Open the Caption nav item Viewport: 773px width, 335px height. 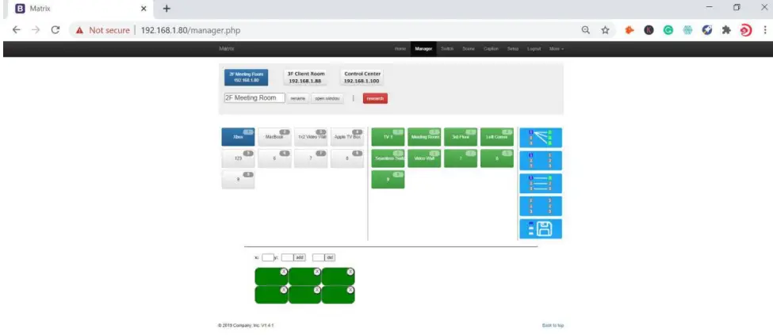[x=491, y=49]
